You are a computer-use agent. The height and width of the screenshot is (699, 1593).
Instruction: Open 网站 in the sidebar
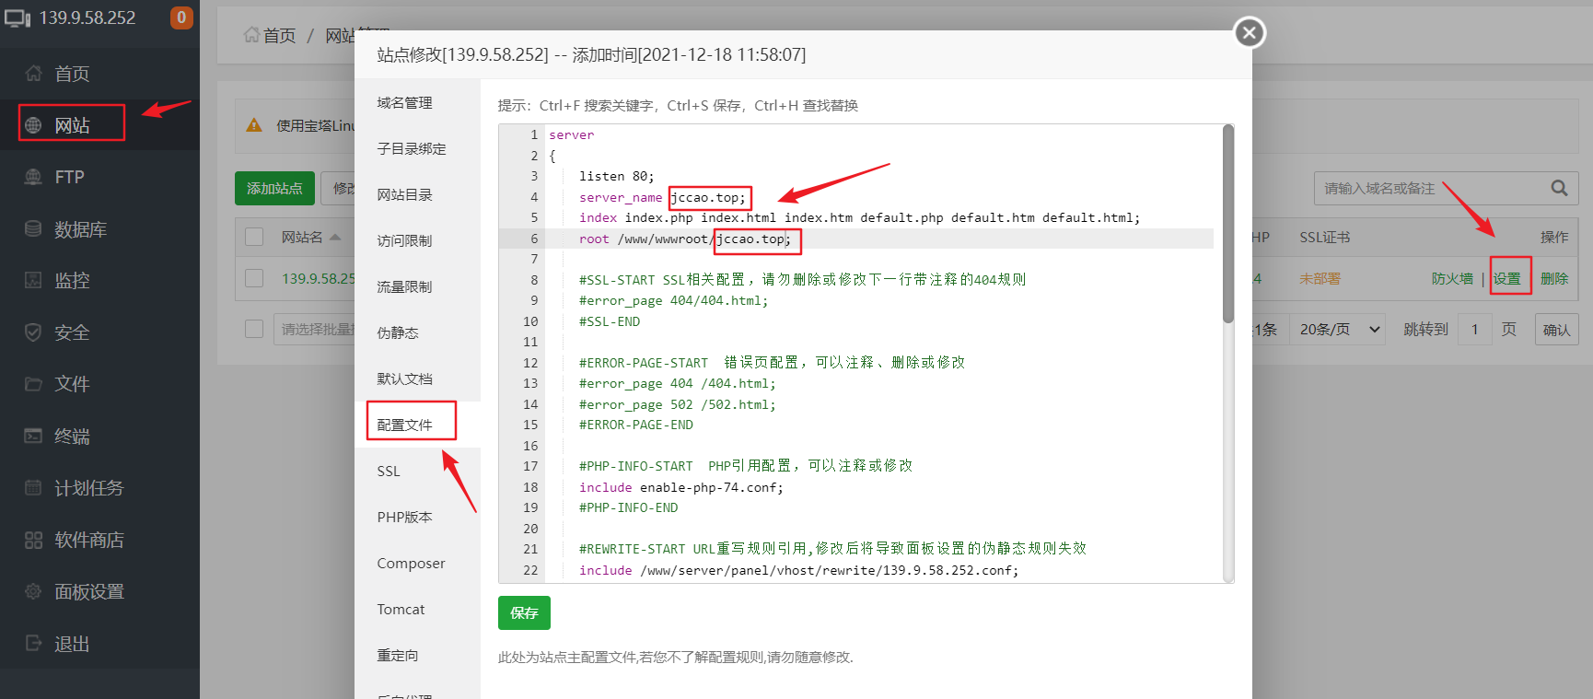click(72, 125)
